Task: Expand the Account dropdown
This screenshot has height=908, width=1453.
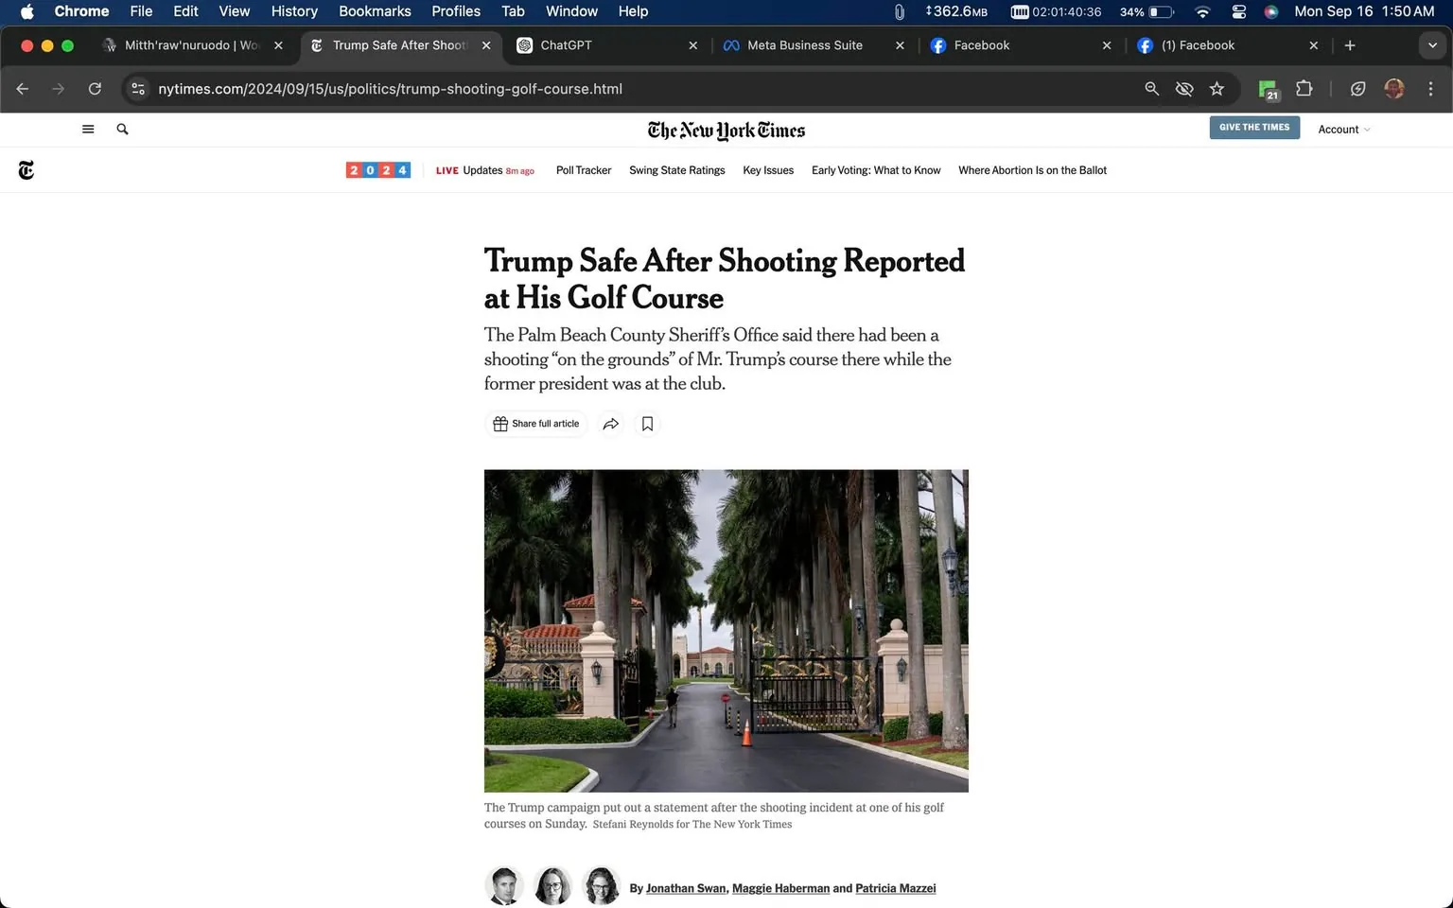Action: (x=1343, y=129)
